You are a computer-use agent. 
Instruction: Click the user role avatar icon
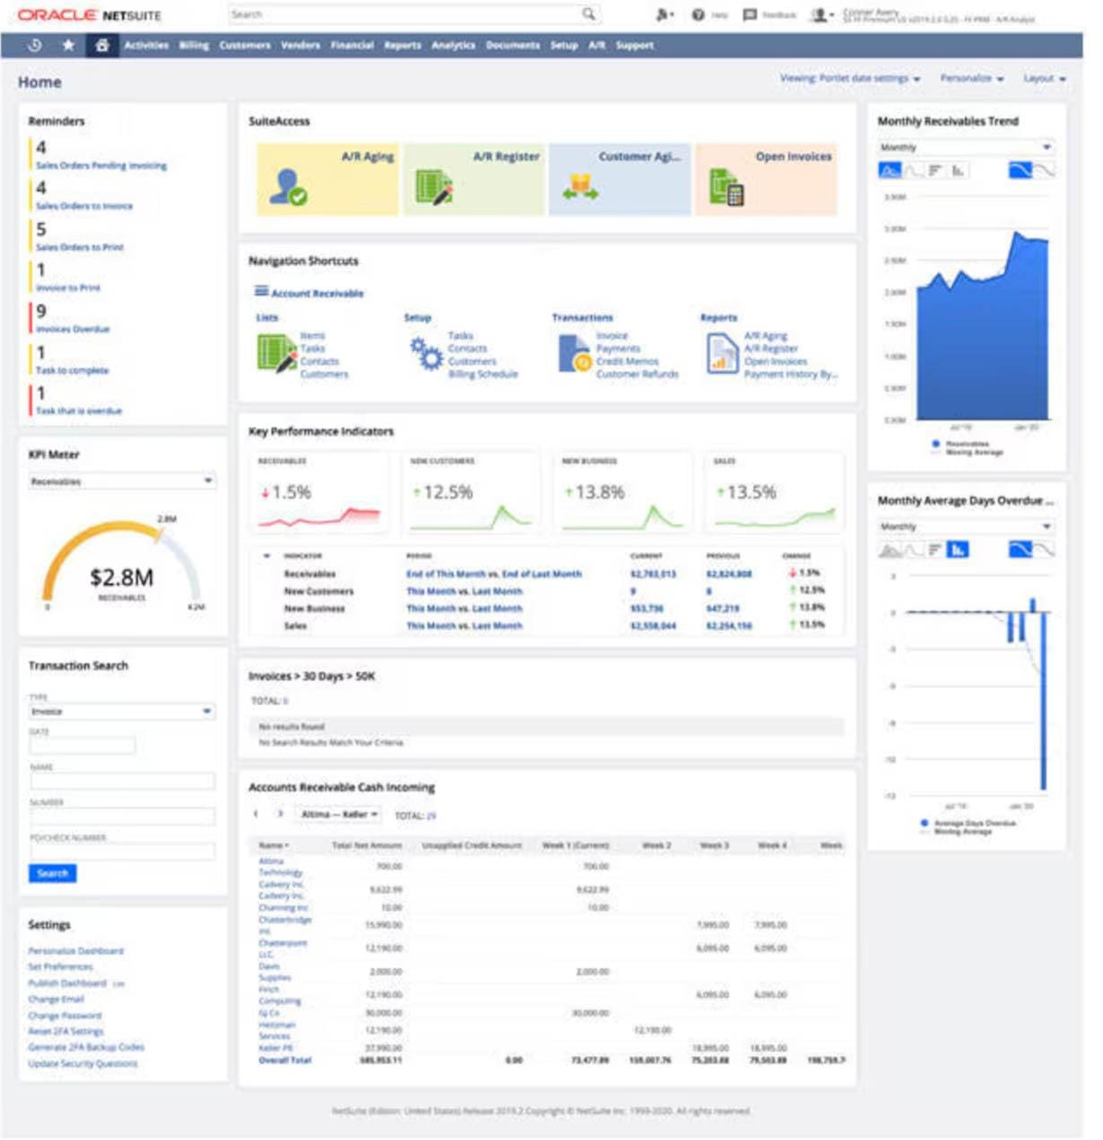pos(819,15)
